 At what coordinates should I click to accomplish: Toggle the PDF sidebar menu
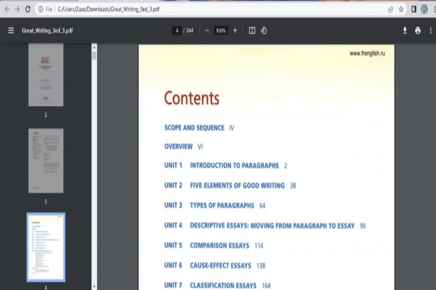(11, 31)
